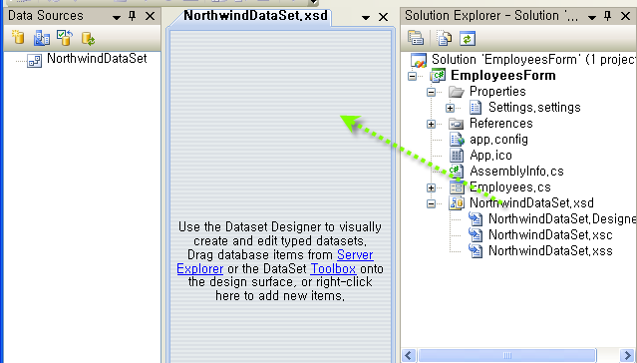Expand the References node
Screen dimensions: 637x363
[x=431, y=124]
